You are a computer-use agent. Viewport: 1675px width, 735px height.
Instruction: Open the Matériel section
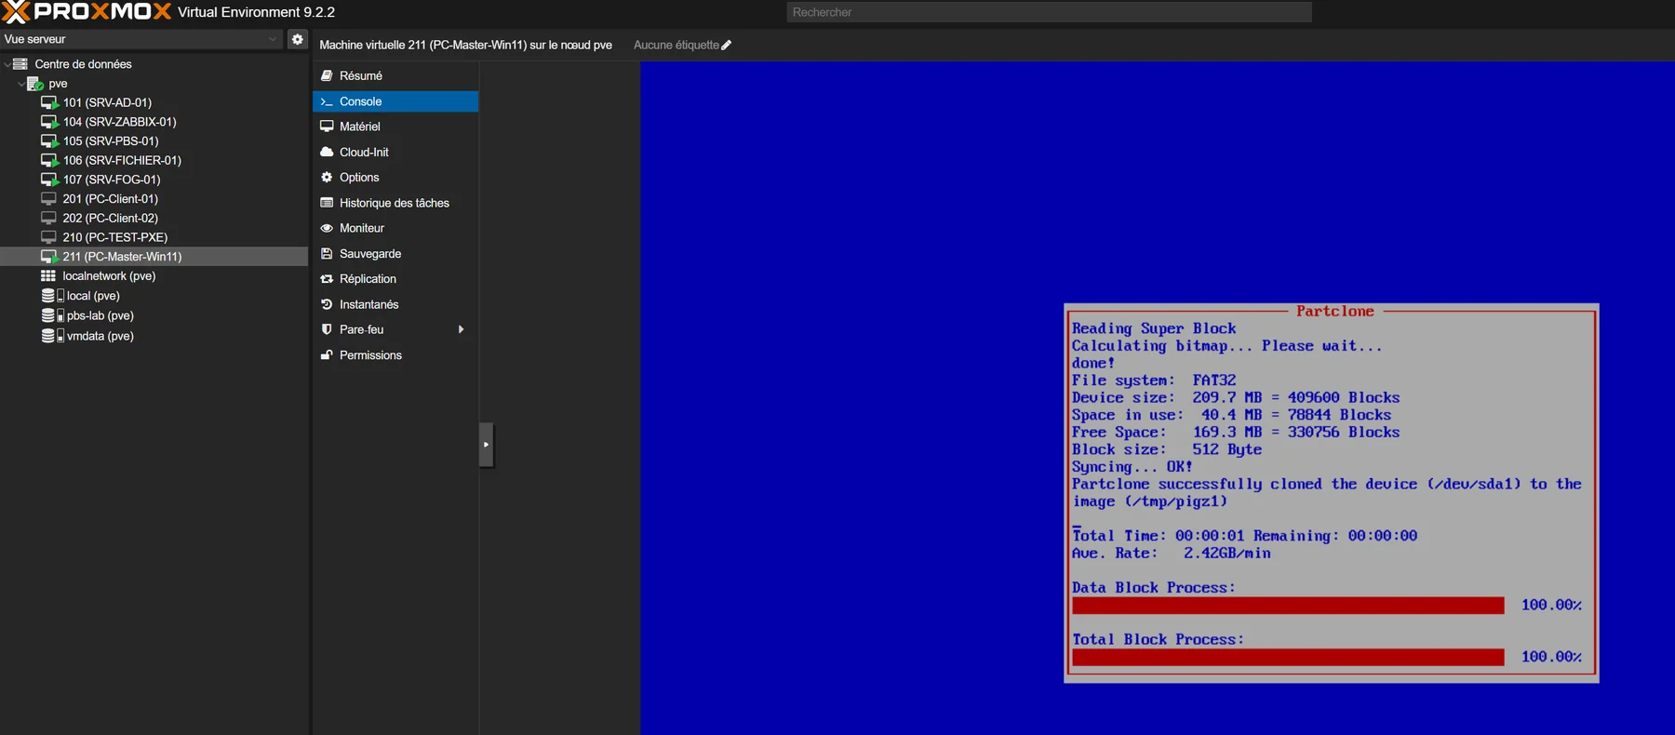395,127
